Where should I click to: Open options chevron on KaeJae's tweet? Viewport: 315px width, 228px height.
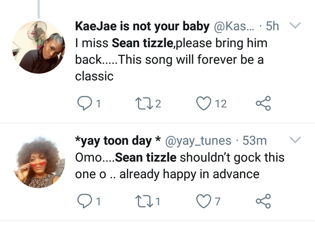[296, 26]
